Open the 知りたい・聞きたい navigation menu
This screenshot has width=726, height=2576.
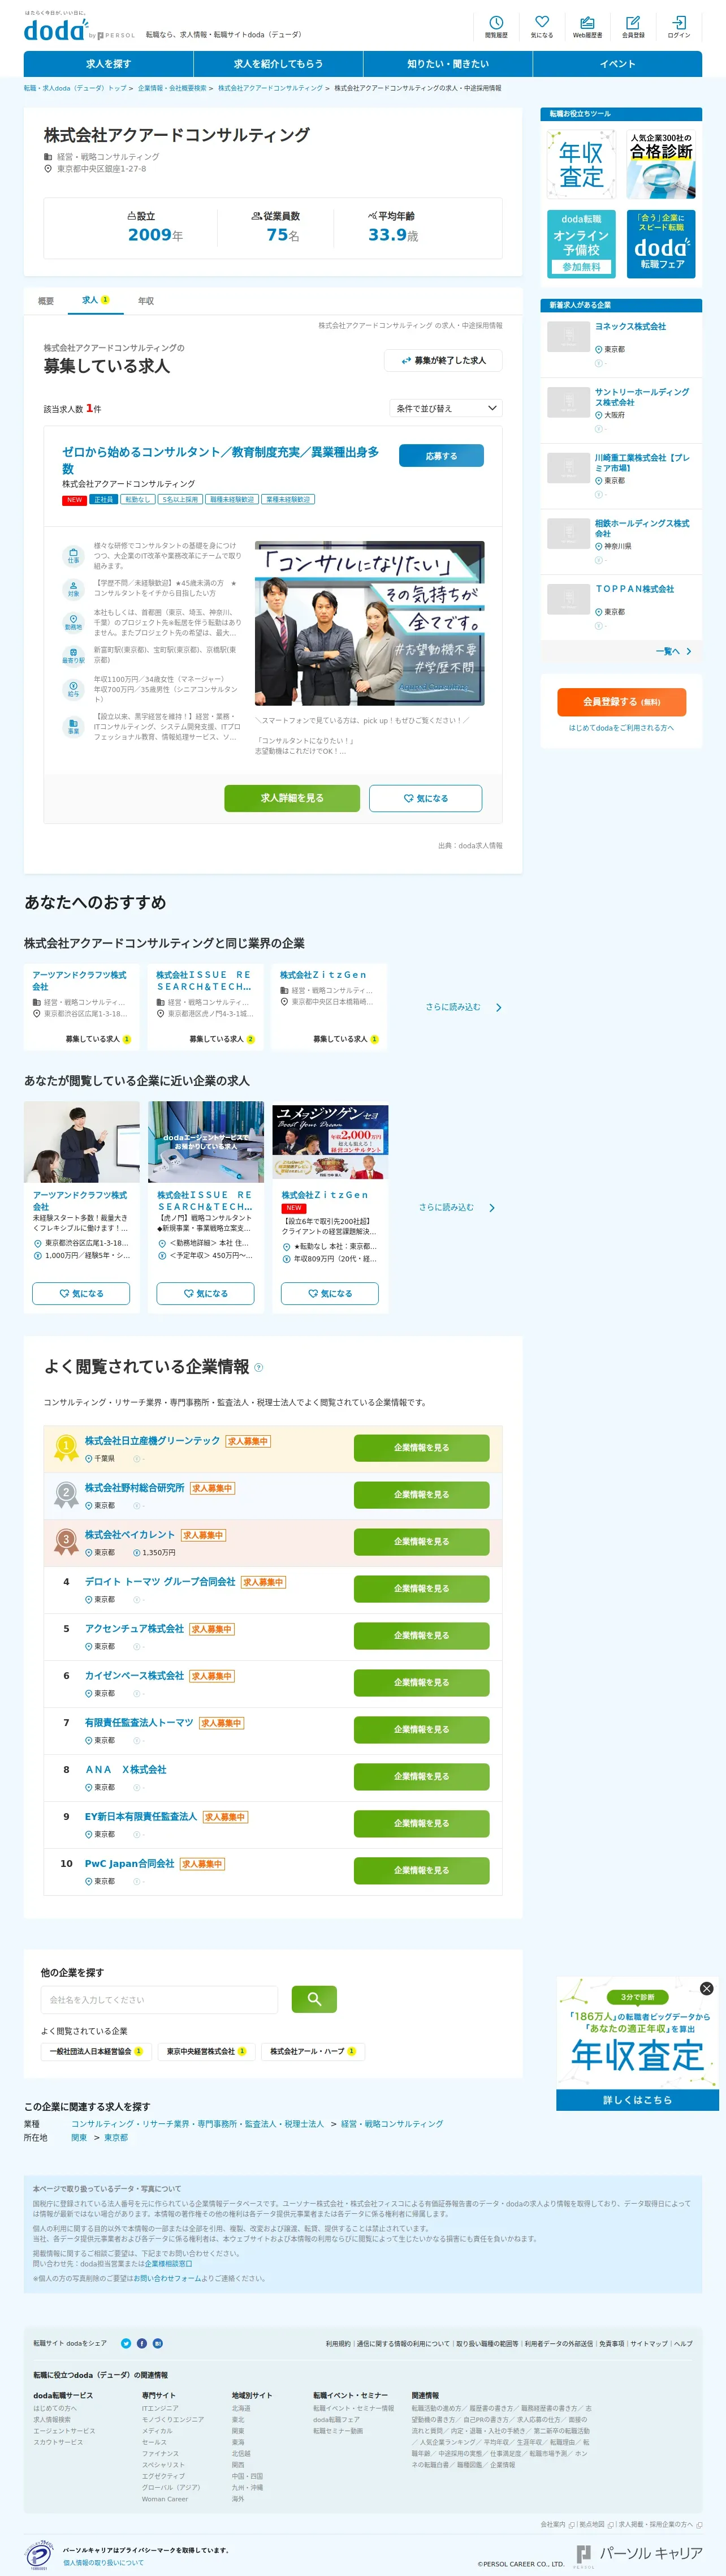tap(448, 64)
